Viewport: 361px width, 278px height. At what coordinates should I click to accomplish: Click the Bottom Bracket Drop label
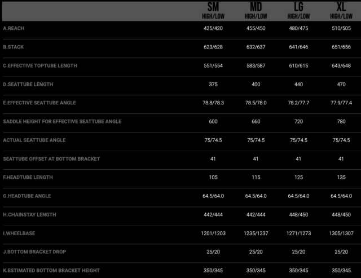[32, 251]
